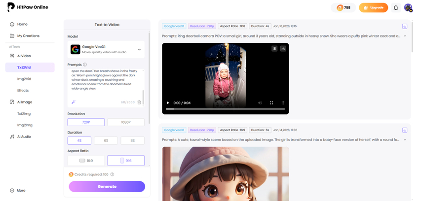Click Resolution 720p tag on Jan 16 creation
This screenshot has height=201, width=421.
[202, 26]
